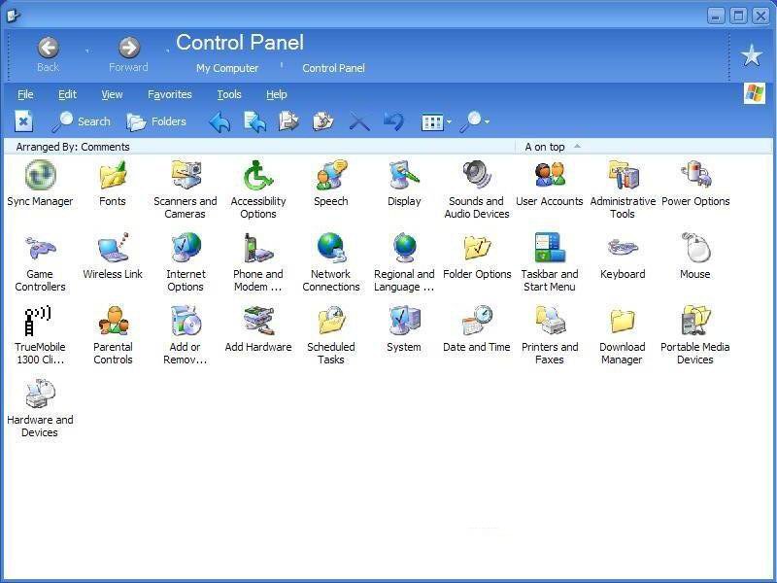
Task: Open the Favorites menu
Action: [170, 94]
